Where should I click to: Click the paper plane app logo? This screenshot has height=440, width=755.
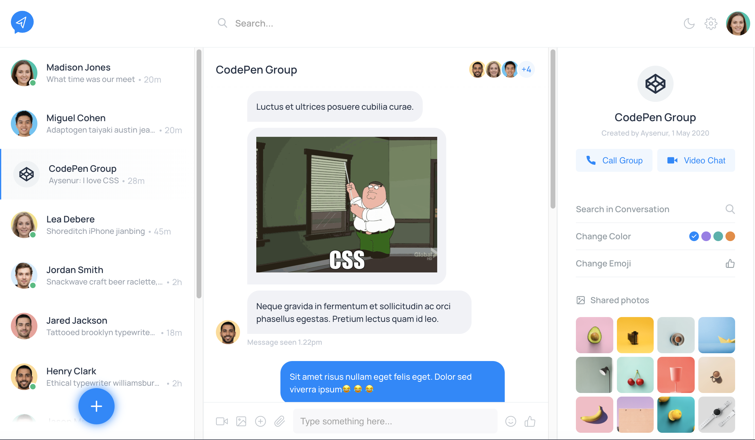pyautogui.click(x=22, y=22)
